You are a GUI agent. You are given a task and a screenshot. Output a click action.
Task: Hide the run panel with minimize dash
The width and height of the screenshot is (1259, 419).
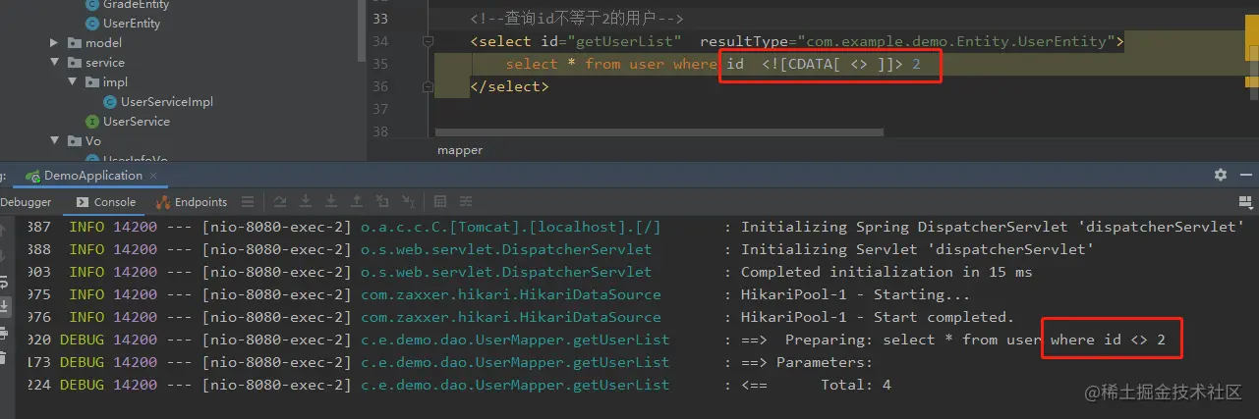coord(1246,176)
